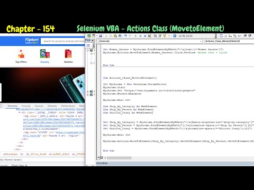Switch to Network tab in DevTools
This screenshot has height=190, width=254.
point(52,106)
